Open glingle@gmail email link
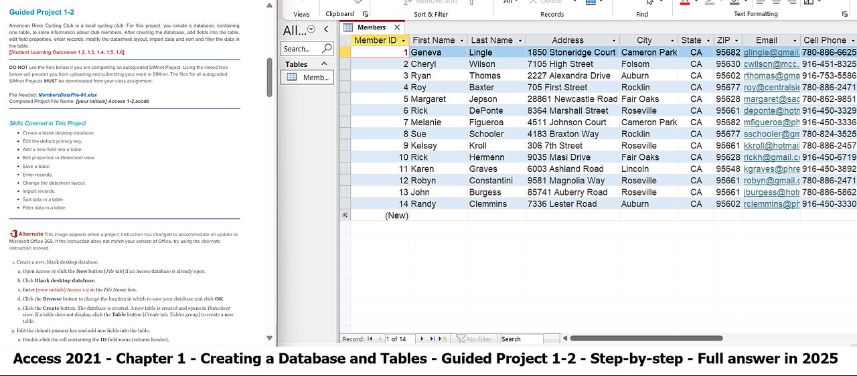The width and height of the screenshot is (857, 376). pyautogui.click(x=772, y=52)
